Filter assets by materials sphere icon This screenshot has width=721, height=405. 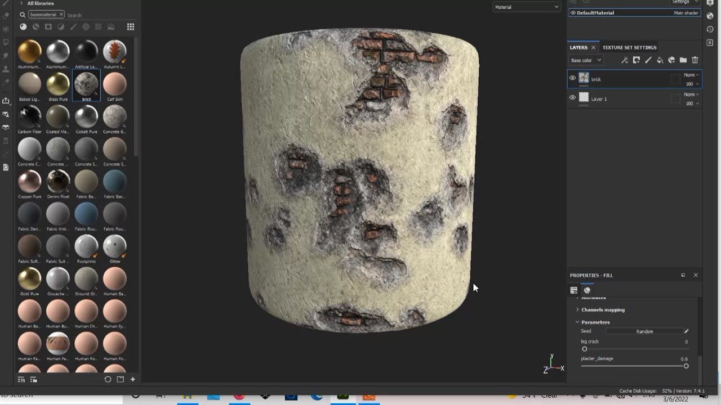click(23, 26)
